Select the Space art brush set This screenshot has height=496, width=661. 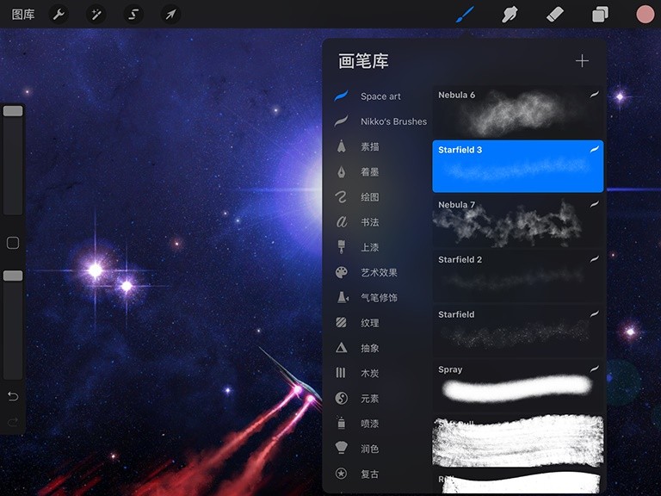[380, 96]
